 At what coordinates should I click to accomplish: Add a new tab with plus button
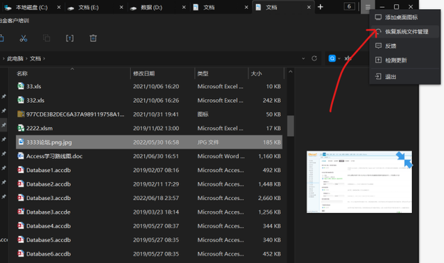[321, 7]
